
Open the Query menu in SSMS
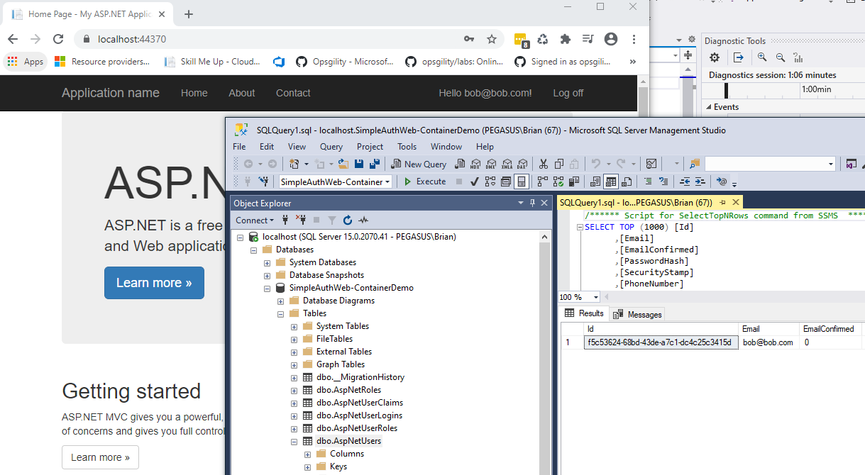pos(331,147)
